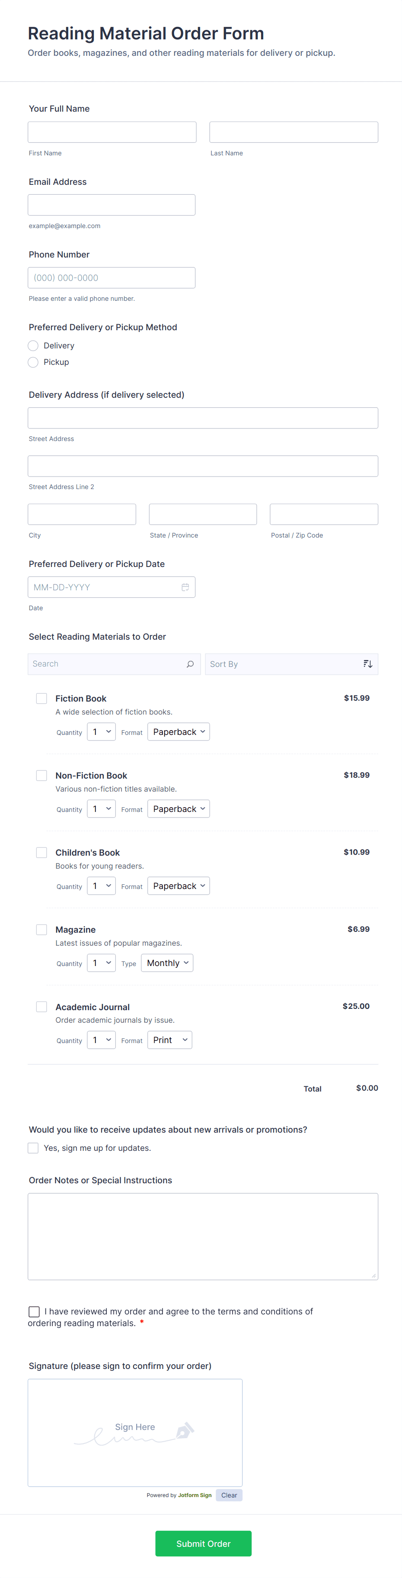Open Fiction Book Format dropdown
This screenshot has height=1578, width=402.
(x=179, y=732)
